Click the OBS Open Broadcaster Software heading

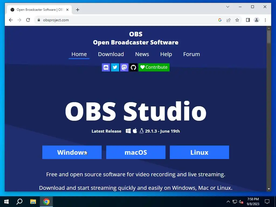tap(136, 38)
